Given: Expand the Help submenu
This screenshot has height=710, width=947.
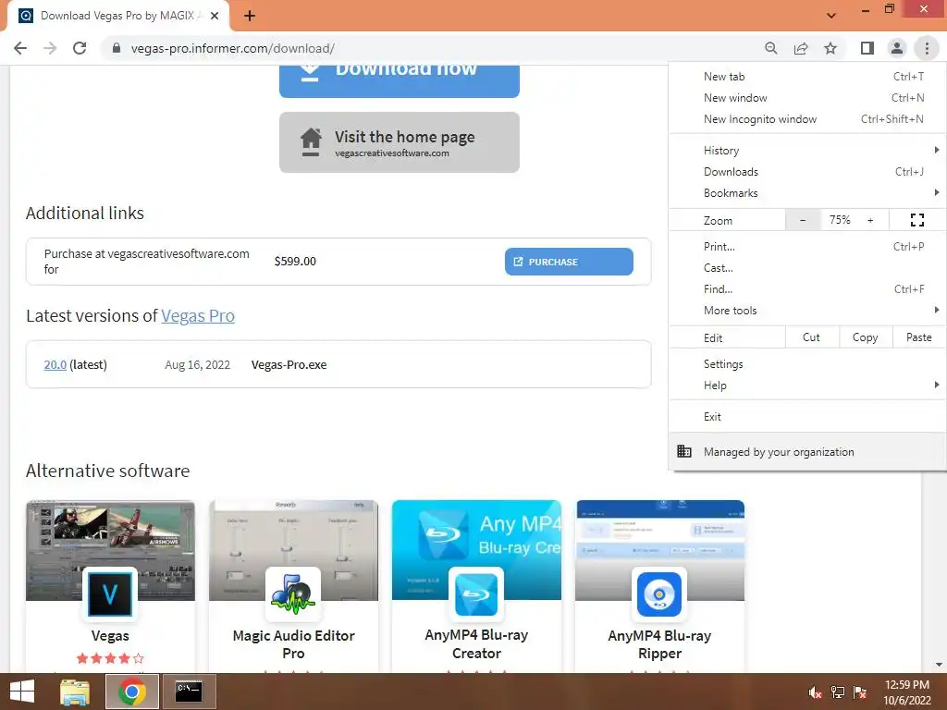Looking at the screenshot, I should 807,386.
